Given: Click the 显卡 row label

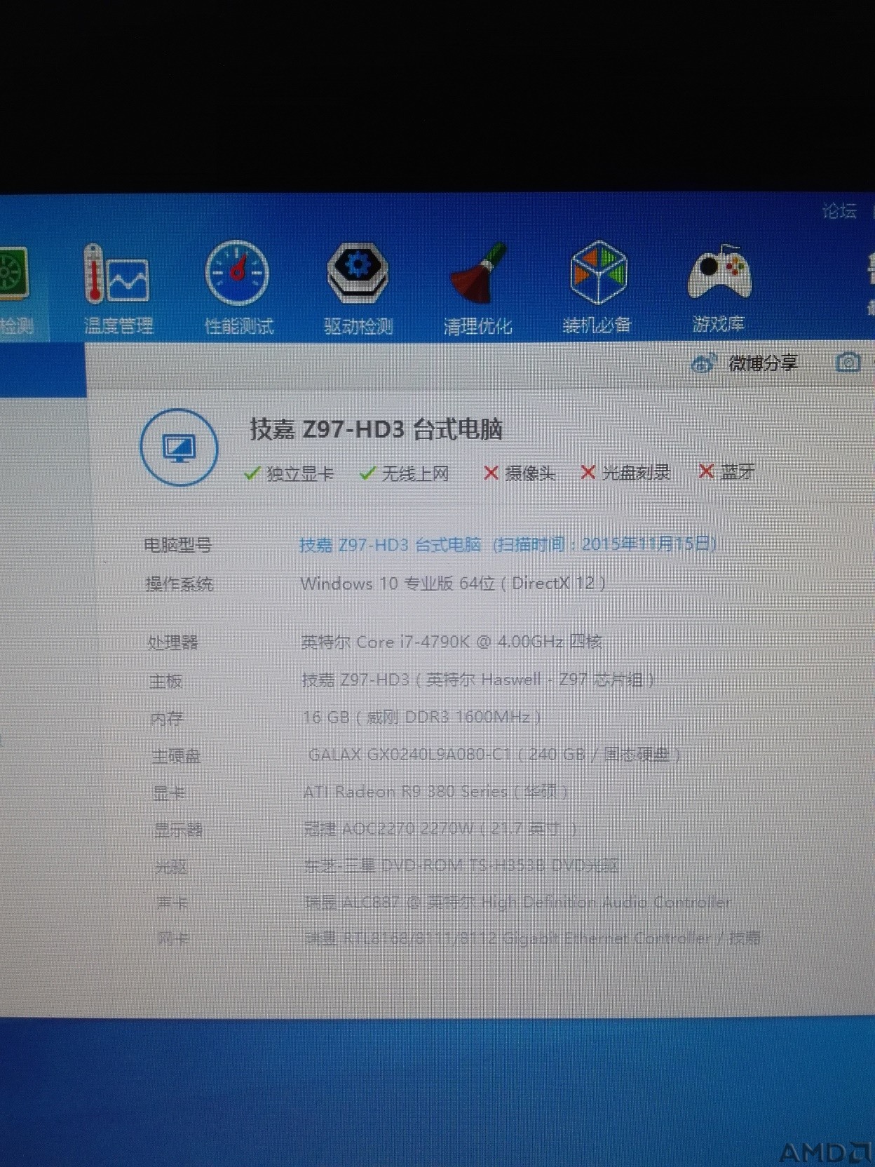Looking at the screenshot, I should coord(169,792).
